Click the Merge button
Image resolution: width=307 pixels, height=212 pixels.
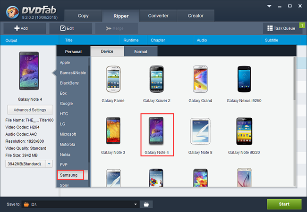point(117,28)
